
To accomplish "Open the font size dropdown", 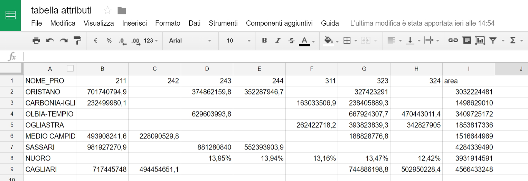I will 238,40.
